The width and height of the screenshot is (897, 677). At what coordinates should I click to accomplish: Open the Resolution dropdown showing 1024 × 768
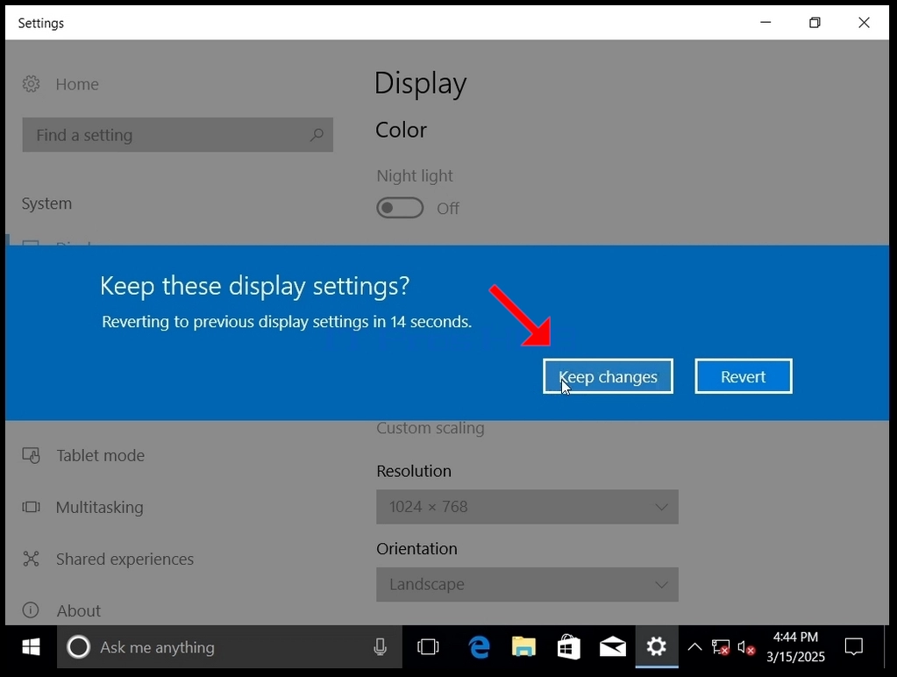pos(527,507)
